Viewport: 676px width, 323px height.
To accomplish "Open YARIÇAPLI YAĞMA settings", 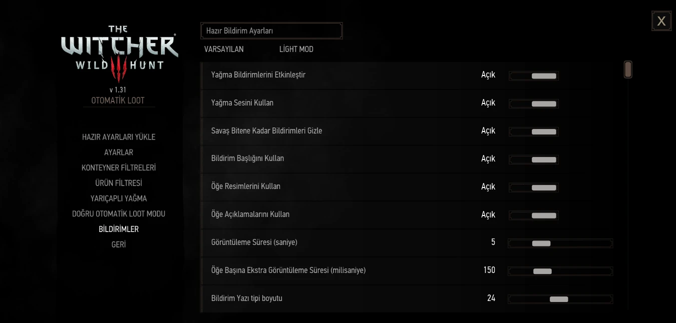I will [x=119, y=198].
